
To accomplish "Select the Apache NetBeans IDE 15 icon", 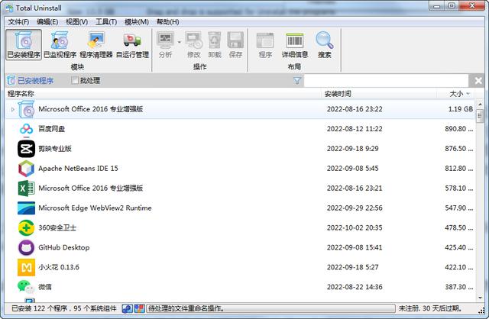I will [x=26, y=168].
